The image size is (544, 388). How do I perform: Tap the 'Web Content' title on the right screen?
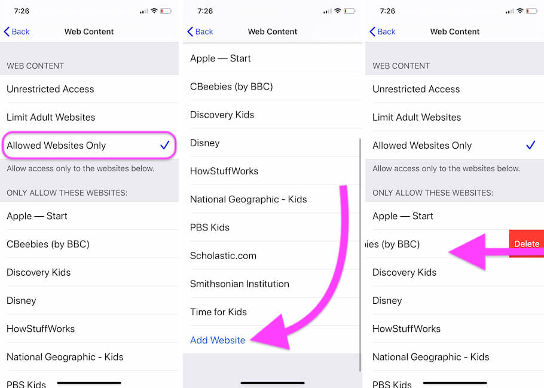click(x=455, y=32)
